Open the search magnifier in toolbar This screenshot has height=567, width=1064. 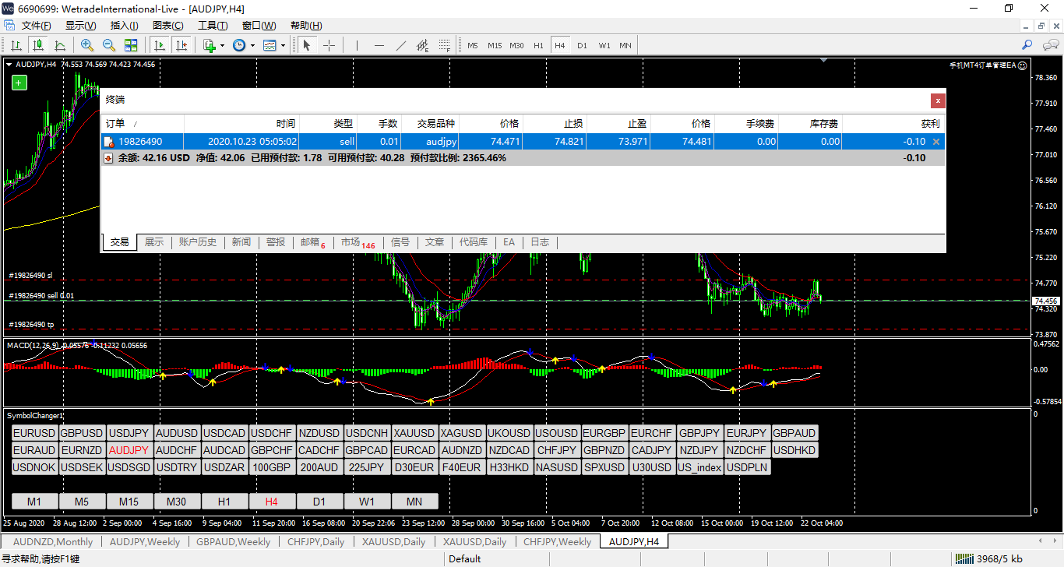[x=1027, y=45]
